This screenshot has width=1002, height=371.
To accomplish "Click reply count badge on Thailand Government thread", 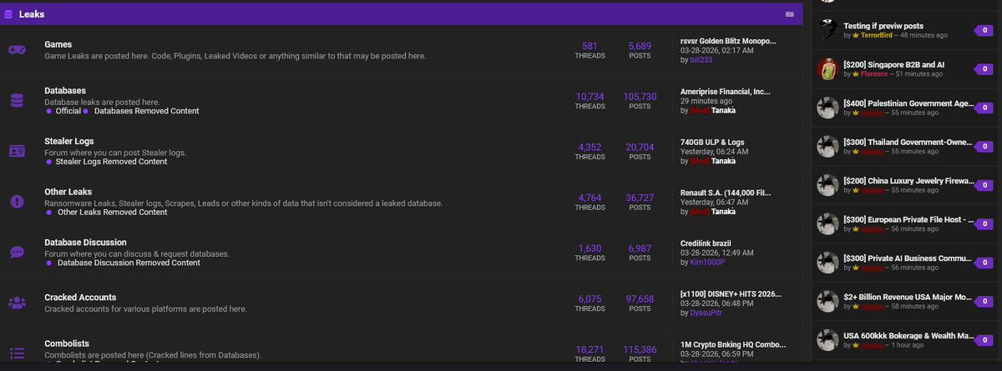I will point(984,147).
